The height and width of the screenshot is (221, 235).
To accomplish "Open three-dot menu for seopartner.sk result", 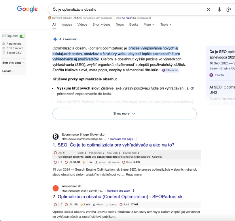I will pos(134,190).
